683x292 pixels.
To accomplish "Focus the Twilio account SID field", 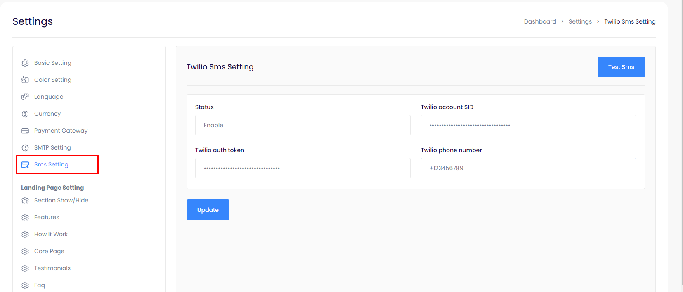I will pyautogui.click(x=528, y=125).
